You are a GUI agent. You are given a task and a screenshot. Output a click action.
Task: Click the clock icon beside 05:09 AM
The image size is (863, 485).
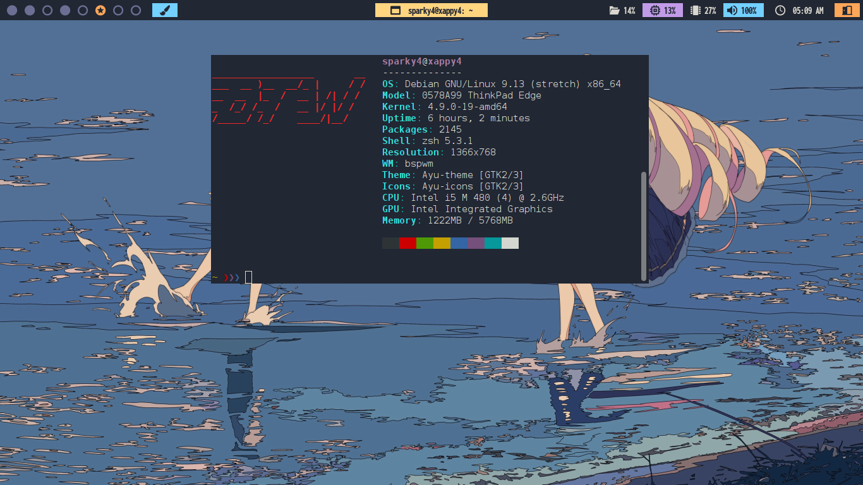pyautogui.click(x=780, y=10)
